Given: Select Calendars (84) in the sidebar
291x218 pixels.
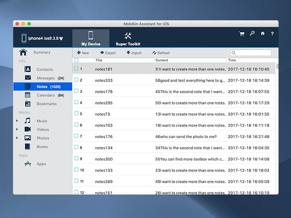Looking at the screenshot, I should [x=50, y=95].
